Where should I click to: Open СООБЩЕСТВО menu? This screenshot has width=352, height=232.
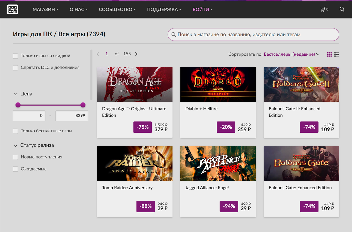click(x=117, y=9)
